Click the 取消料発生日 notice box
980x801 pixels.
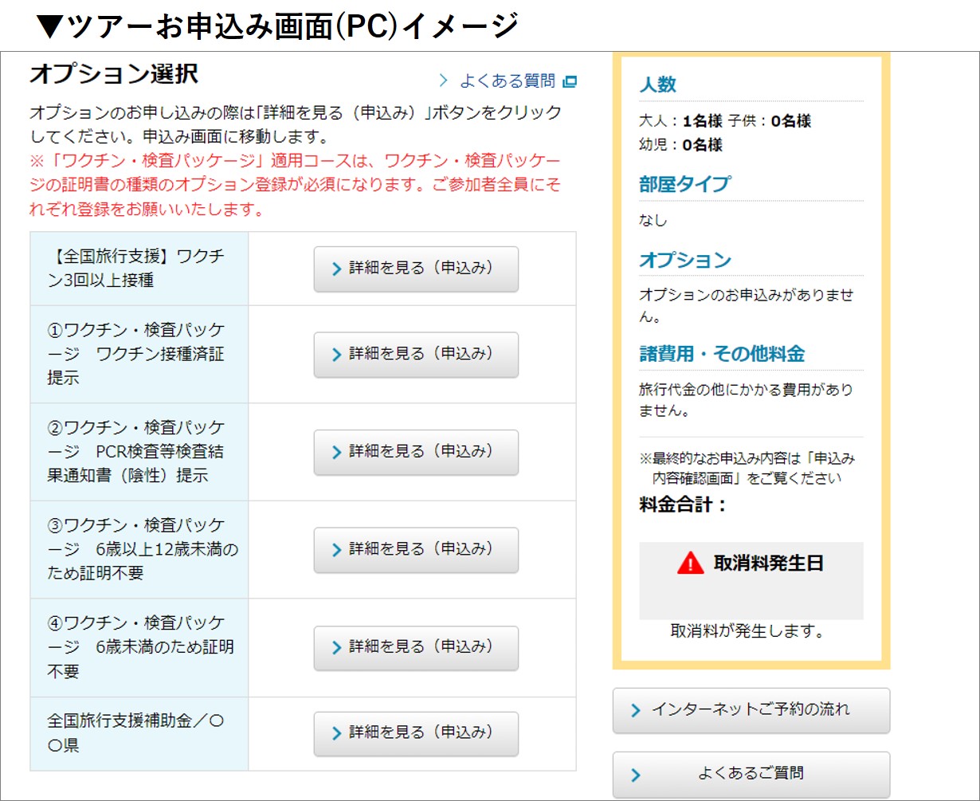[x=751, y=580]
